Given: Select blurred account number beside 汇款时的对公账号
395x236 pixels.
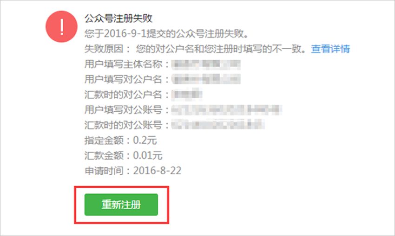Looking at the screenshot, I should click(x=218, y=125).
